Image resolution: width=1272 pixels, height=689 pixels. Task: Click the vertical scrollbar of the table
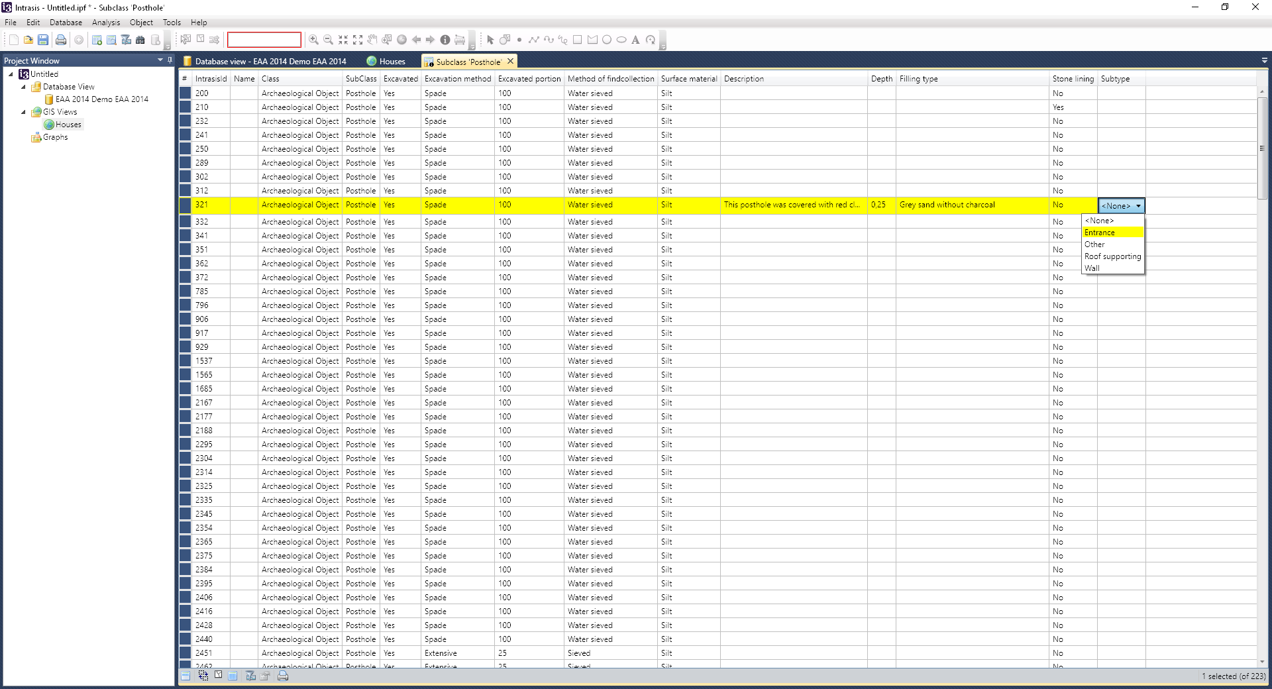[1262, 397]
